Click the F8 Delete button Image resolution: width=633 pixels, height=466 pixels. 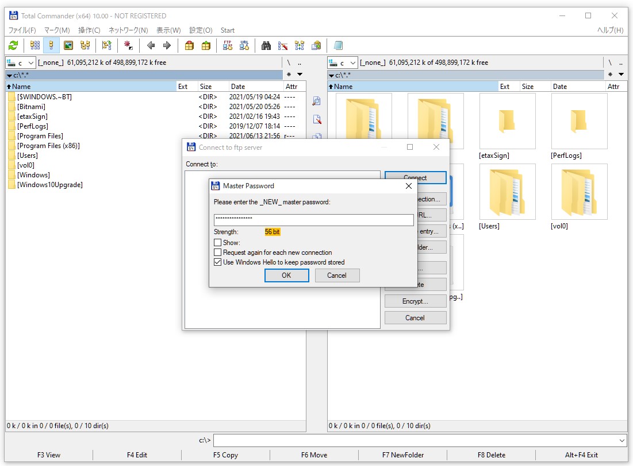point(492,455)
